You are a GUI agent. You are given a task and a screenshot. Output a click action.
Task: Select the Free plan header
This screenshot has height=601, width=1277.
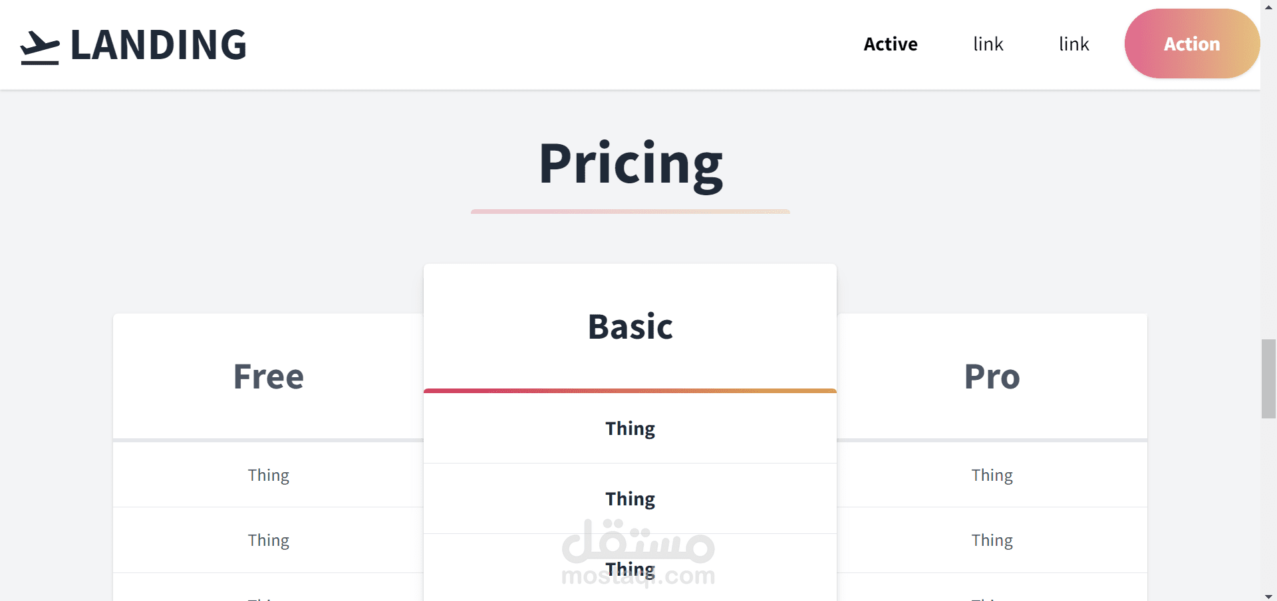click(268, 377)
